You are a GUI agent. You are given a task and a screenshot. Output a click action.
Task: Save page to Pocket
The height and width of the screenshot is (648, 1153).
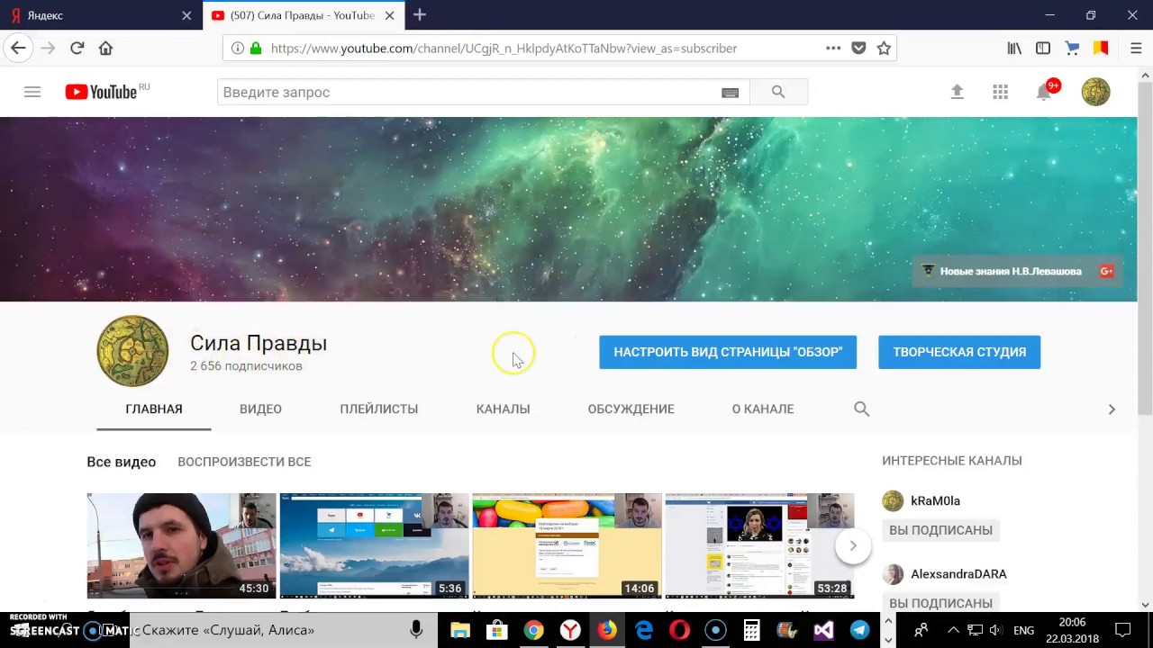858,48
